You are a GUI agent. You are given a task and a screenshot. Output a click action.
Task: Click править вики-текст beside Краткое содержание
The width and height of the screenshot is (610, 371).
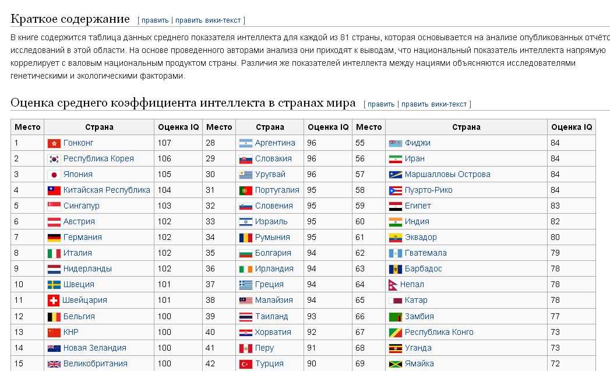[x=208, y=20]
